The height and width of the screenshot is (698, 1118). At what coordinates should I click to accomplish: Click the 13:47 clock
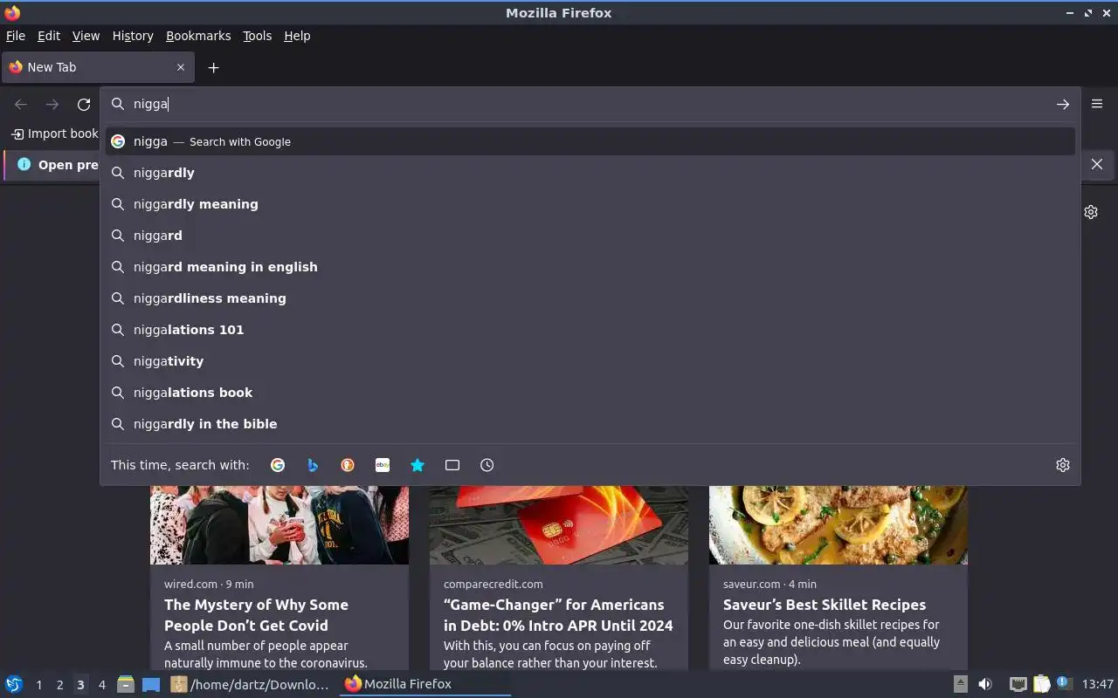click(x=1098, y=684)
